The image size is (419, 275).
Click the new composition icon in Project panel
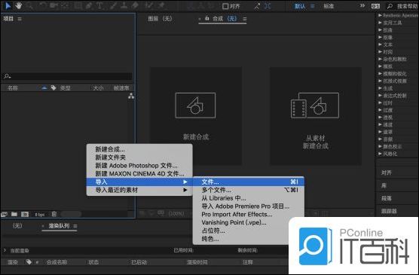coord(25,214)
